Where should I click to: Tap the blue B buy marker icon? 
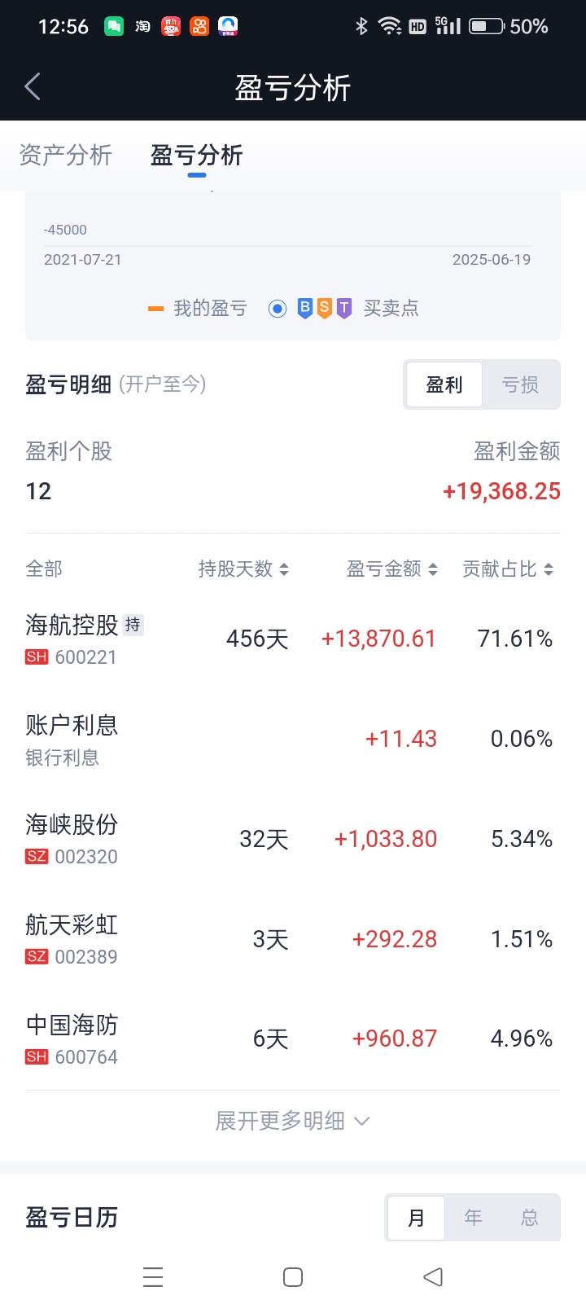(x=305, y=308)
